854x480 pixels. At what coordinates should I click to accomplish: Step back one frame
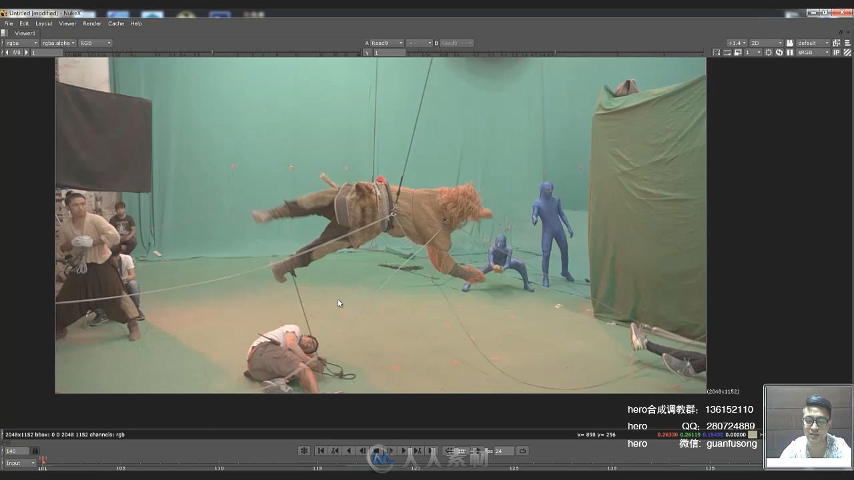(x=362, y=451)
